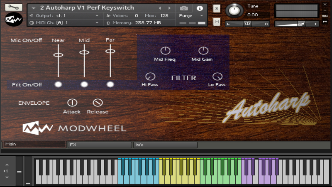
Task: Open the Output st. 1 dropdown
Action: point(97,15)
